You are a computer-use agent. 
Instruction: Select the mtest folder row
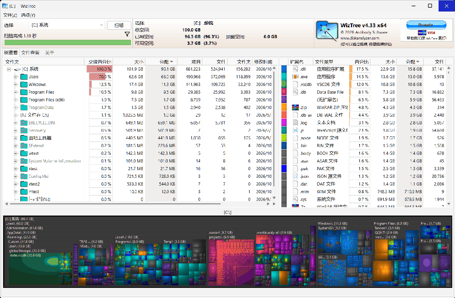tap(138, 192)
